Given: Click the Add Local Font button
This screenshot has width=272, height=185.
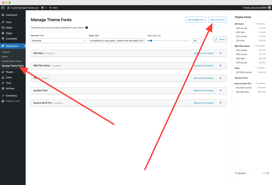Looking at the screenshot, I should click(217, 20).
